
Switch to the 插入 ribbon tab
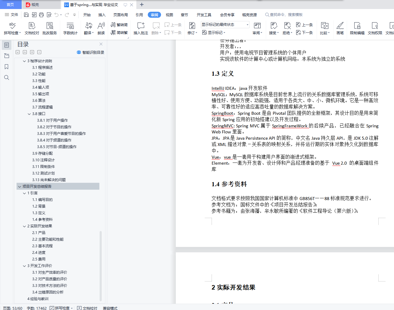click(102, 15)
